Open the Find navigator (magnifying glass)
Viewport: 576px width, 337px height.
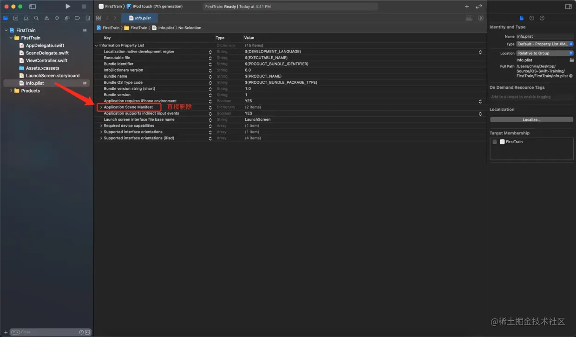(x=36, y=18)
